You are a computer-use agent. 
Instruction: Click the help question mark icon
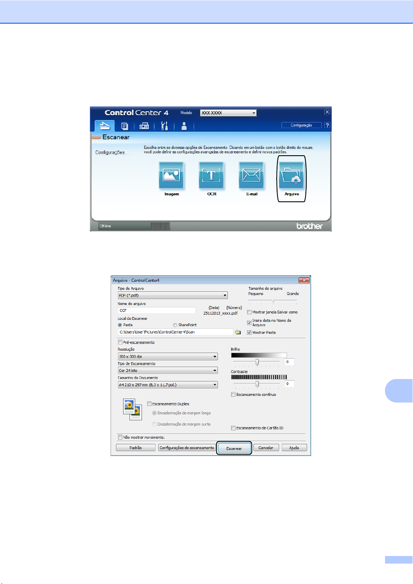tap(327, 125)
